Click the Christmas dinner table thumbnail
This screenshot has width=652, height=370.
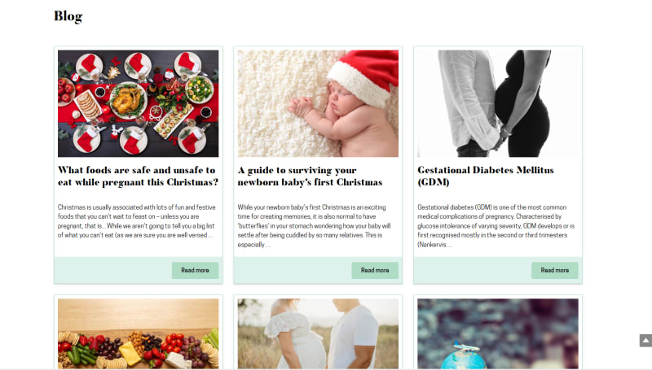point(138,103)
